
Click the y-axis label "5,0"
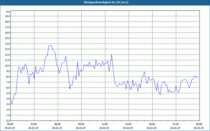click(x=8, y=93)
